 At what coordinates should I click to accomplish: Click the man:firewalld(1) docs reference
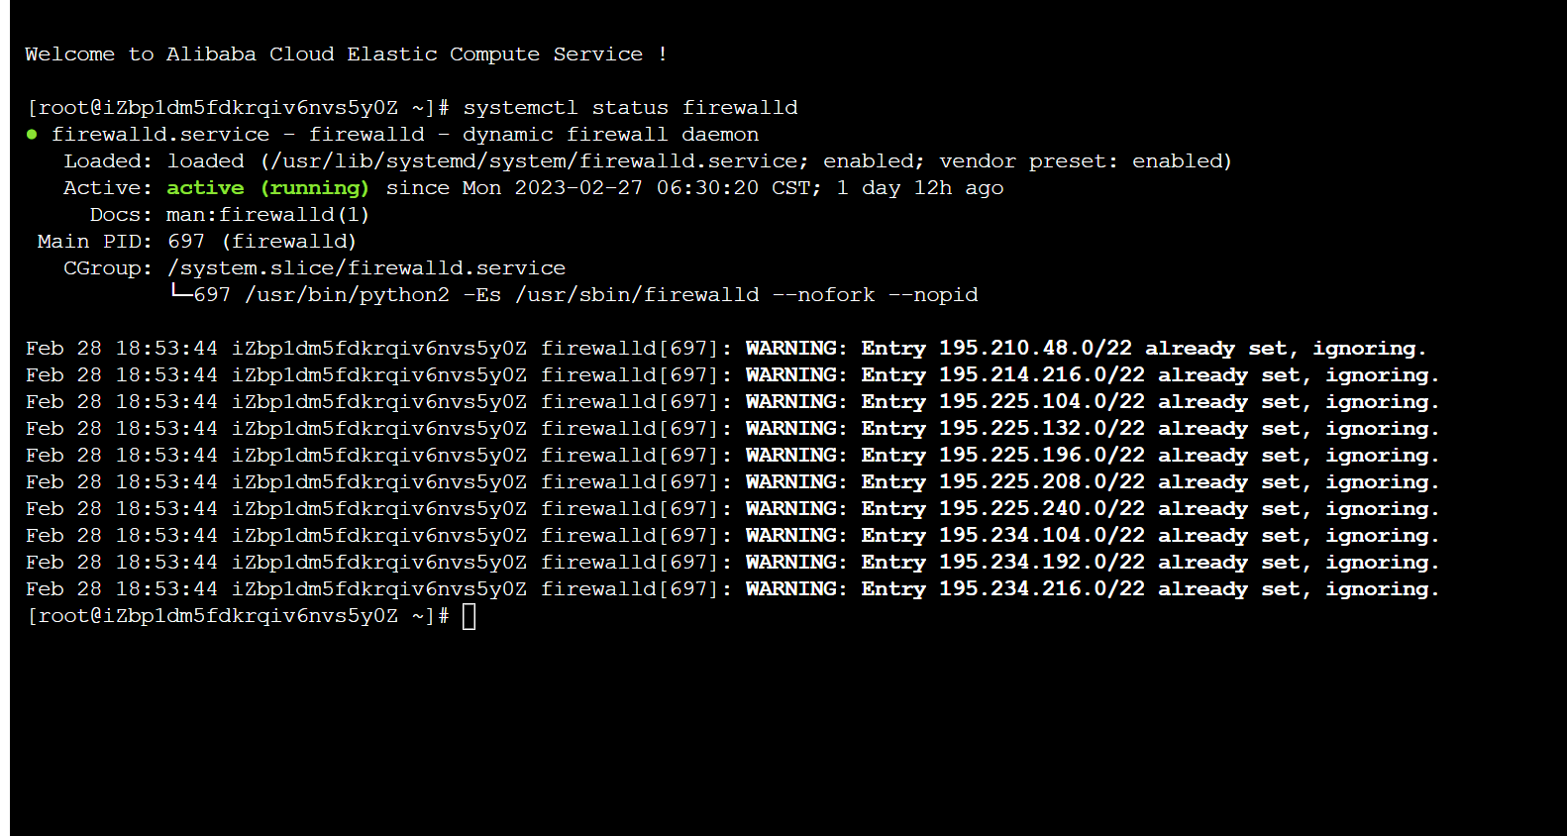click(267, 215)
